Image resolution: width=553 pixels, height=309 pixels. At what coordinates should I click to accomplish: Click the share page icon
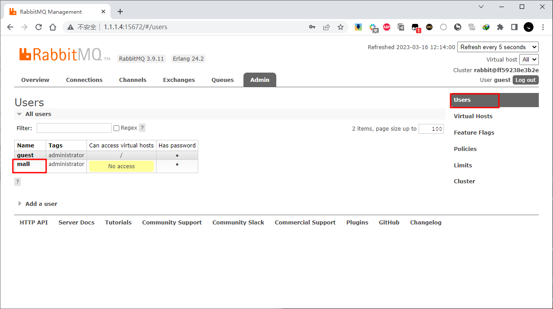[326, 27]
